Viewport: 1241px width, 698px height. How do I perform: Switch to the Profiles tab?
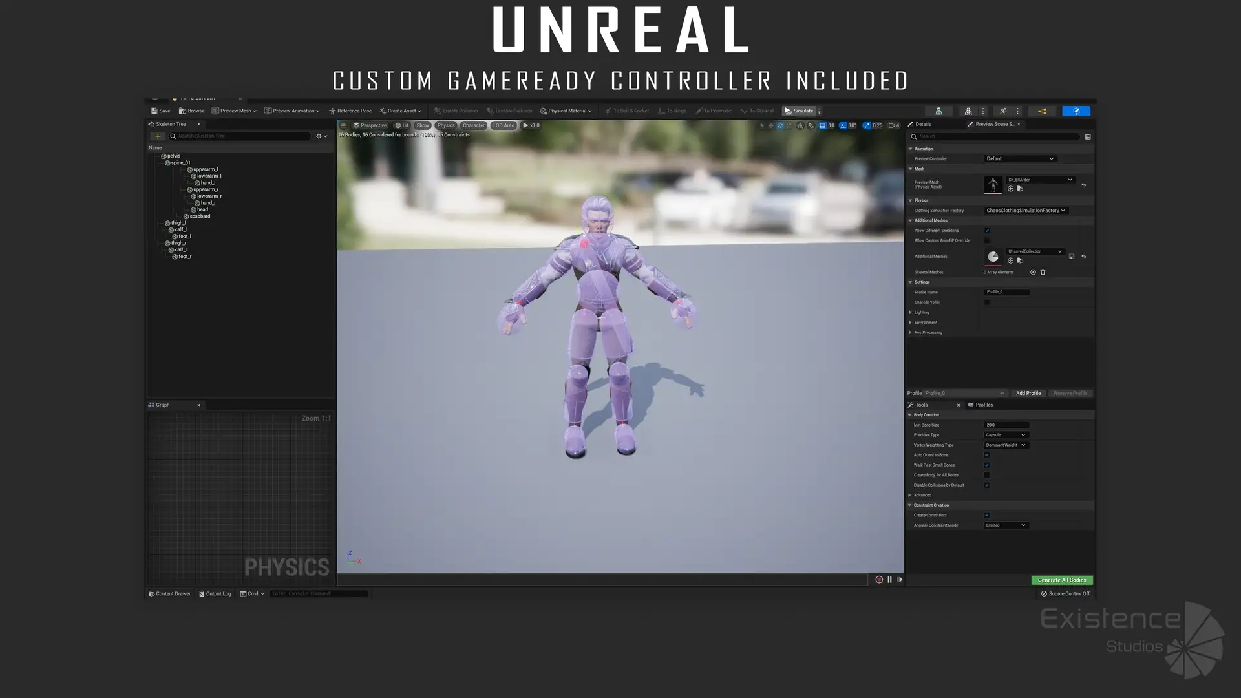tap(984, 405)
